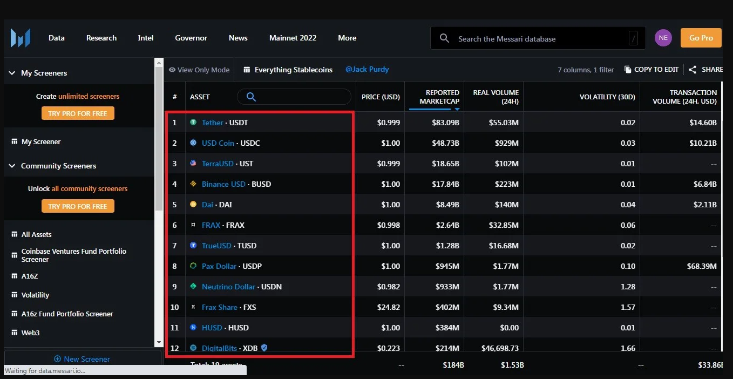Select Coinbase Ventures Fund Portfolio Screener
Image resolution: width=733 pixels, height=379 pixels.
(x=74, y=255)
